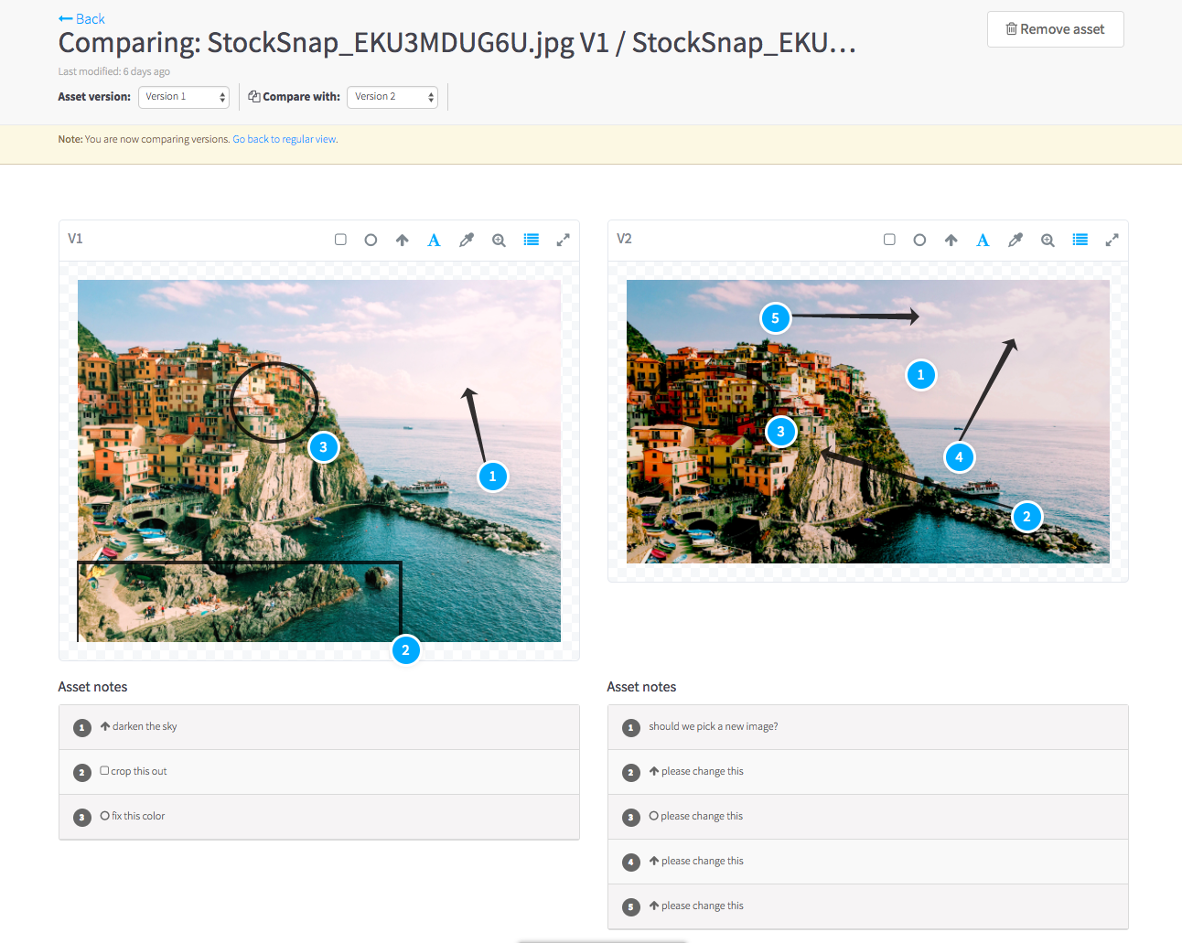Select arrow tool in V2 panel
This screenshot has width=1182, height=943.
pos(951,240)
